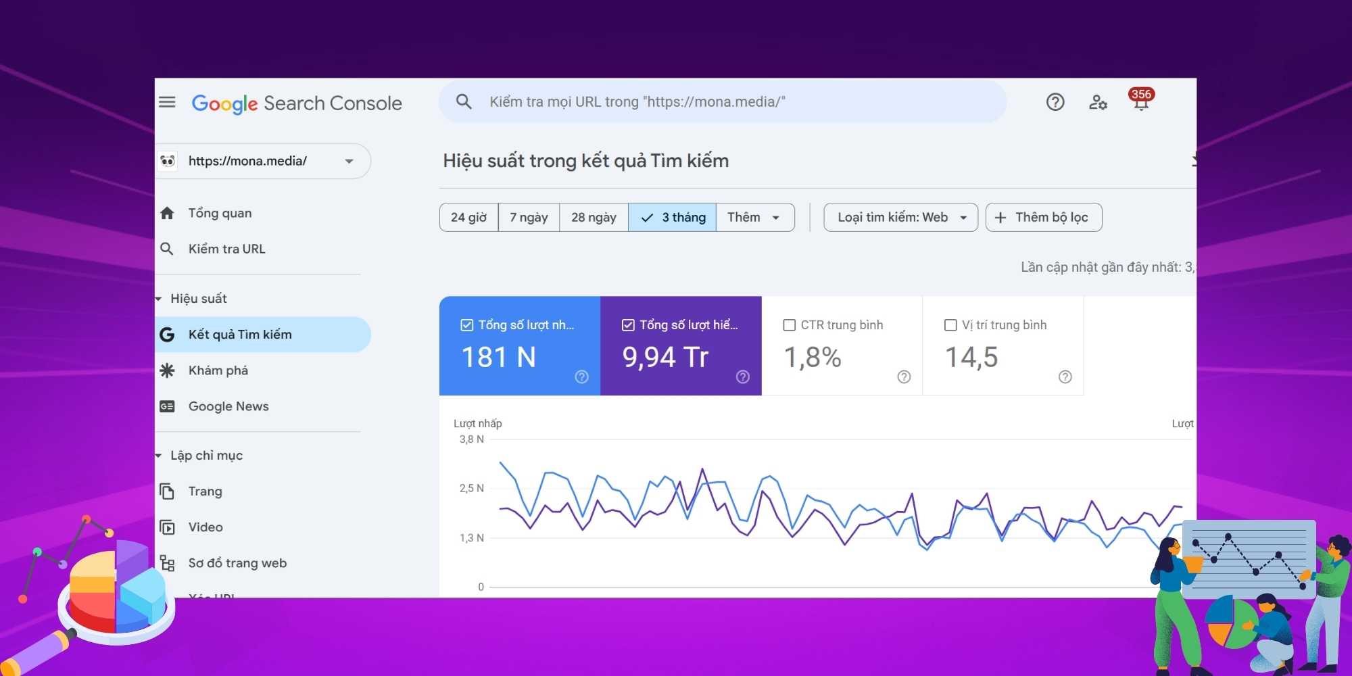Click the Tổng quan home icon

[167, 213]
